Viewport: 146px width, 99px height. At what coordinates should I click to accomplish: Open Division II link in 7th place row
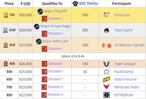coord(55,87)
